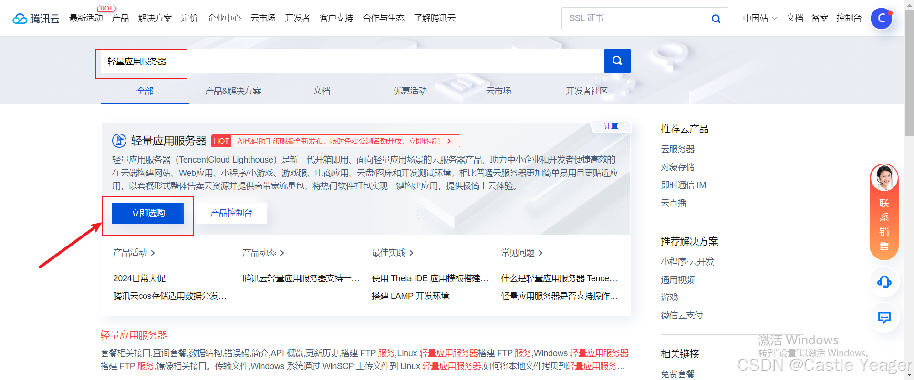Expand 最佳实践 section chevron
The width and height of the screenshot is (914, 380).
click(x=411, y=253)
